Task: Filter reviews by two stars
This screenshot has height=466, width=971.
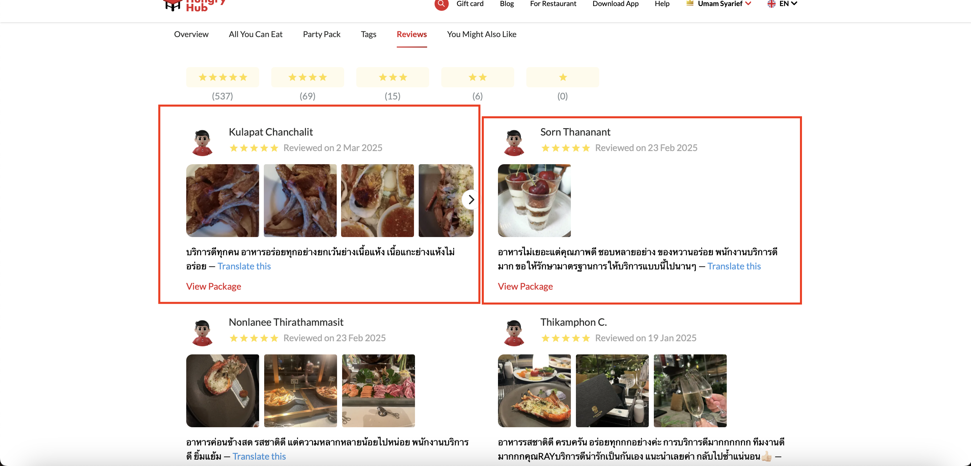Action: (478, 77)
